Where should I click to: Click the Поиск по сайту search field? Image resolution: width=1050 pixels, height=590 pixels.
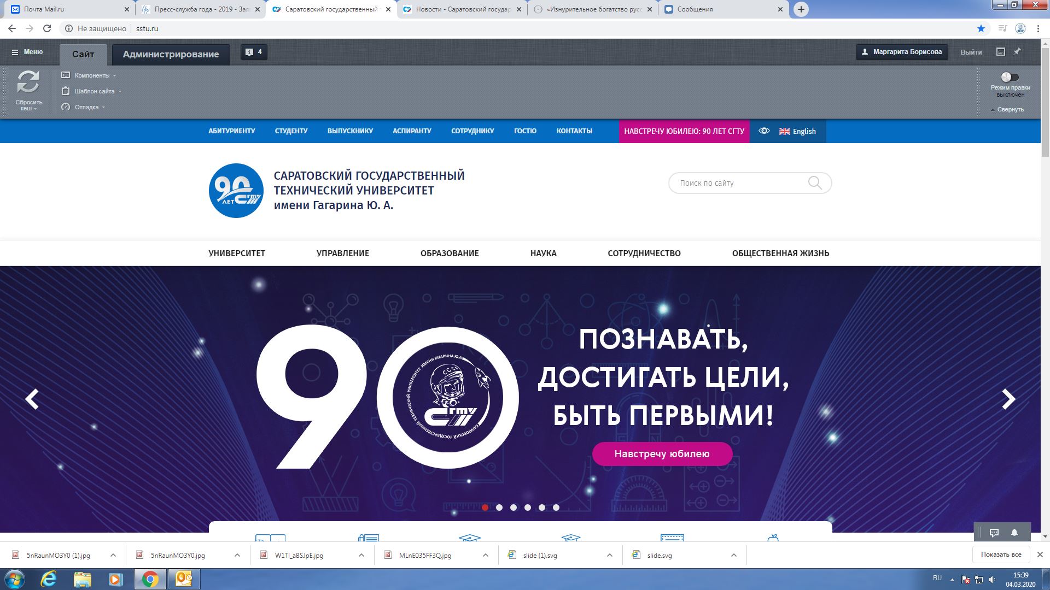click(x=750, y=183)
